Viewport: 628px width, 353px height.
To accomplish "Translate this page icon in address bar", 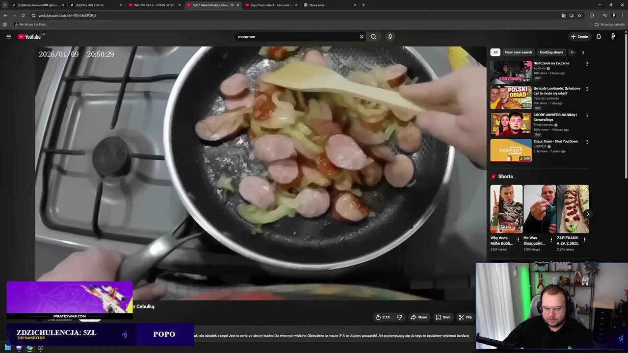I will pos(564,15).
